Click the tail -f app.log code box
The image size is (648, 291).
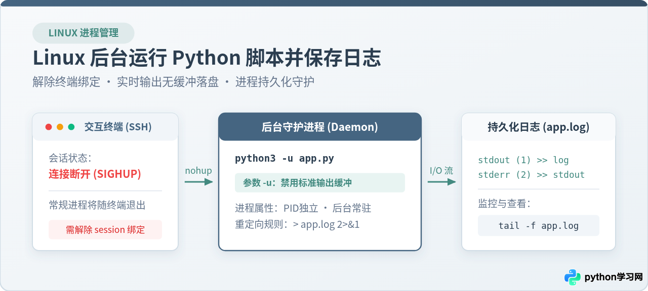(x=539, y=225)
